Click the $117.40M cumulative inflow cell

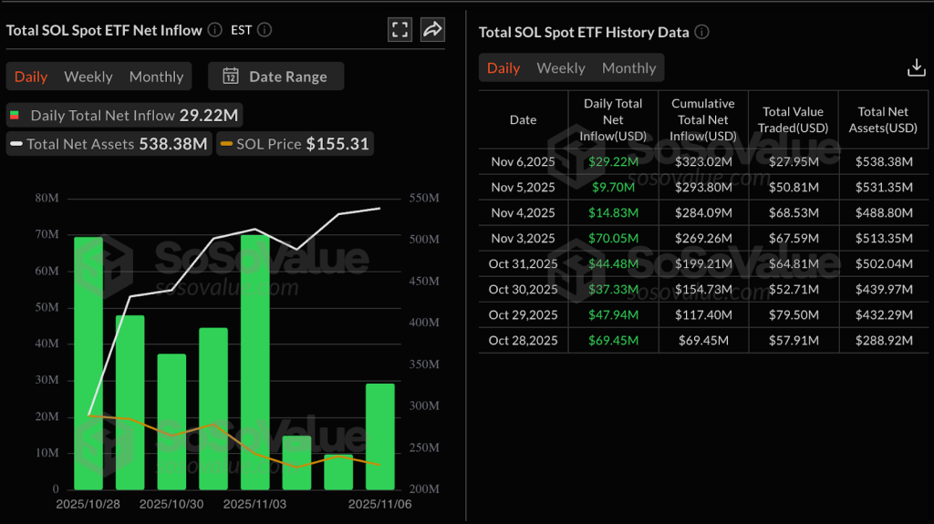703,315
